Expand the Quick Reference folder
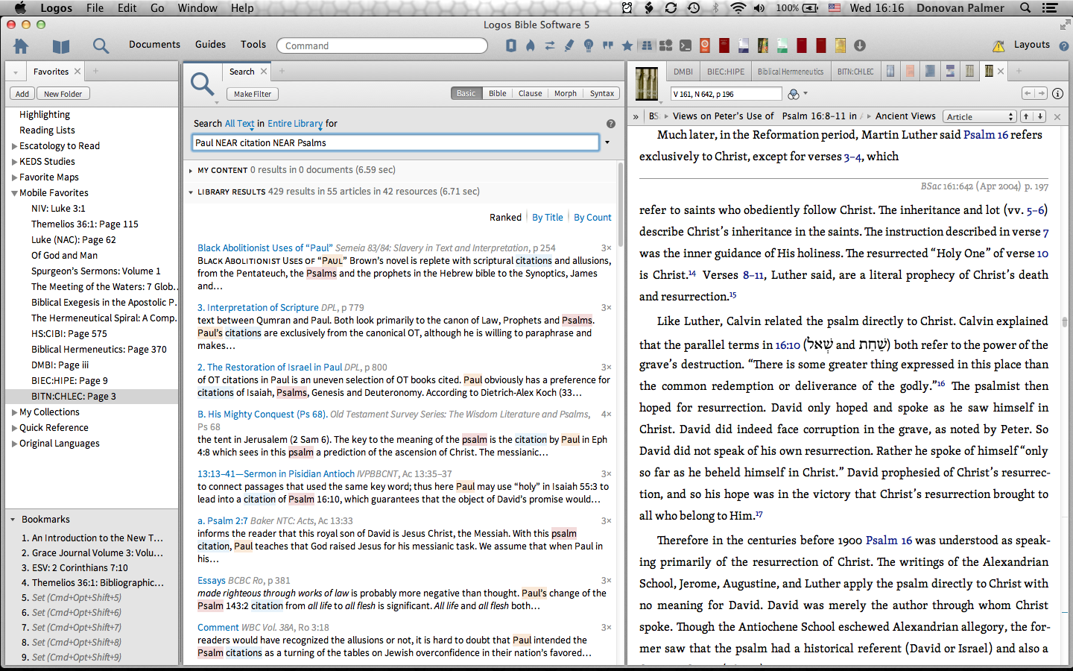 coord(14,428)
